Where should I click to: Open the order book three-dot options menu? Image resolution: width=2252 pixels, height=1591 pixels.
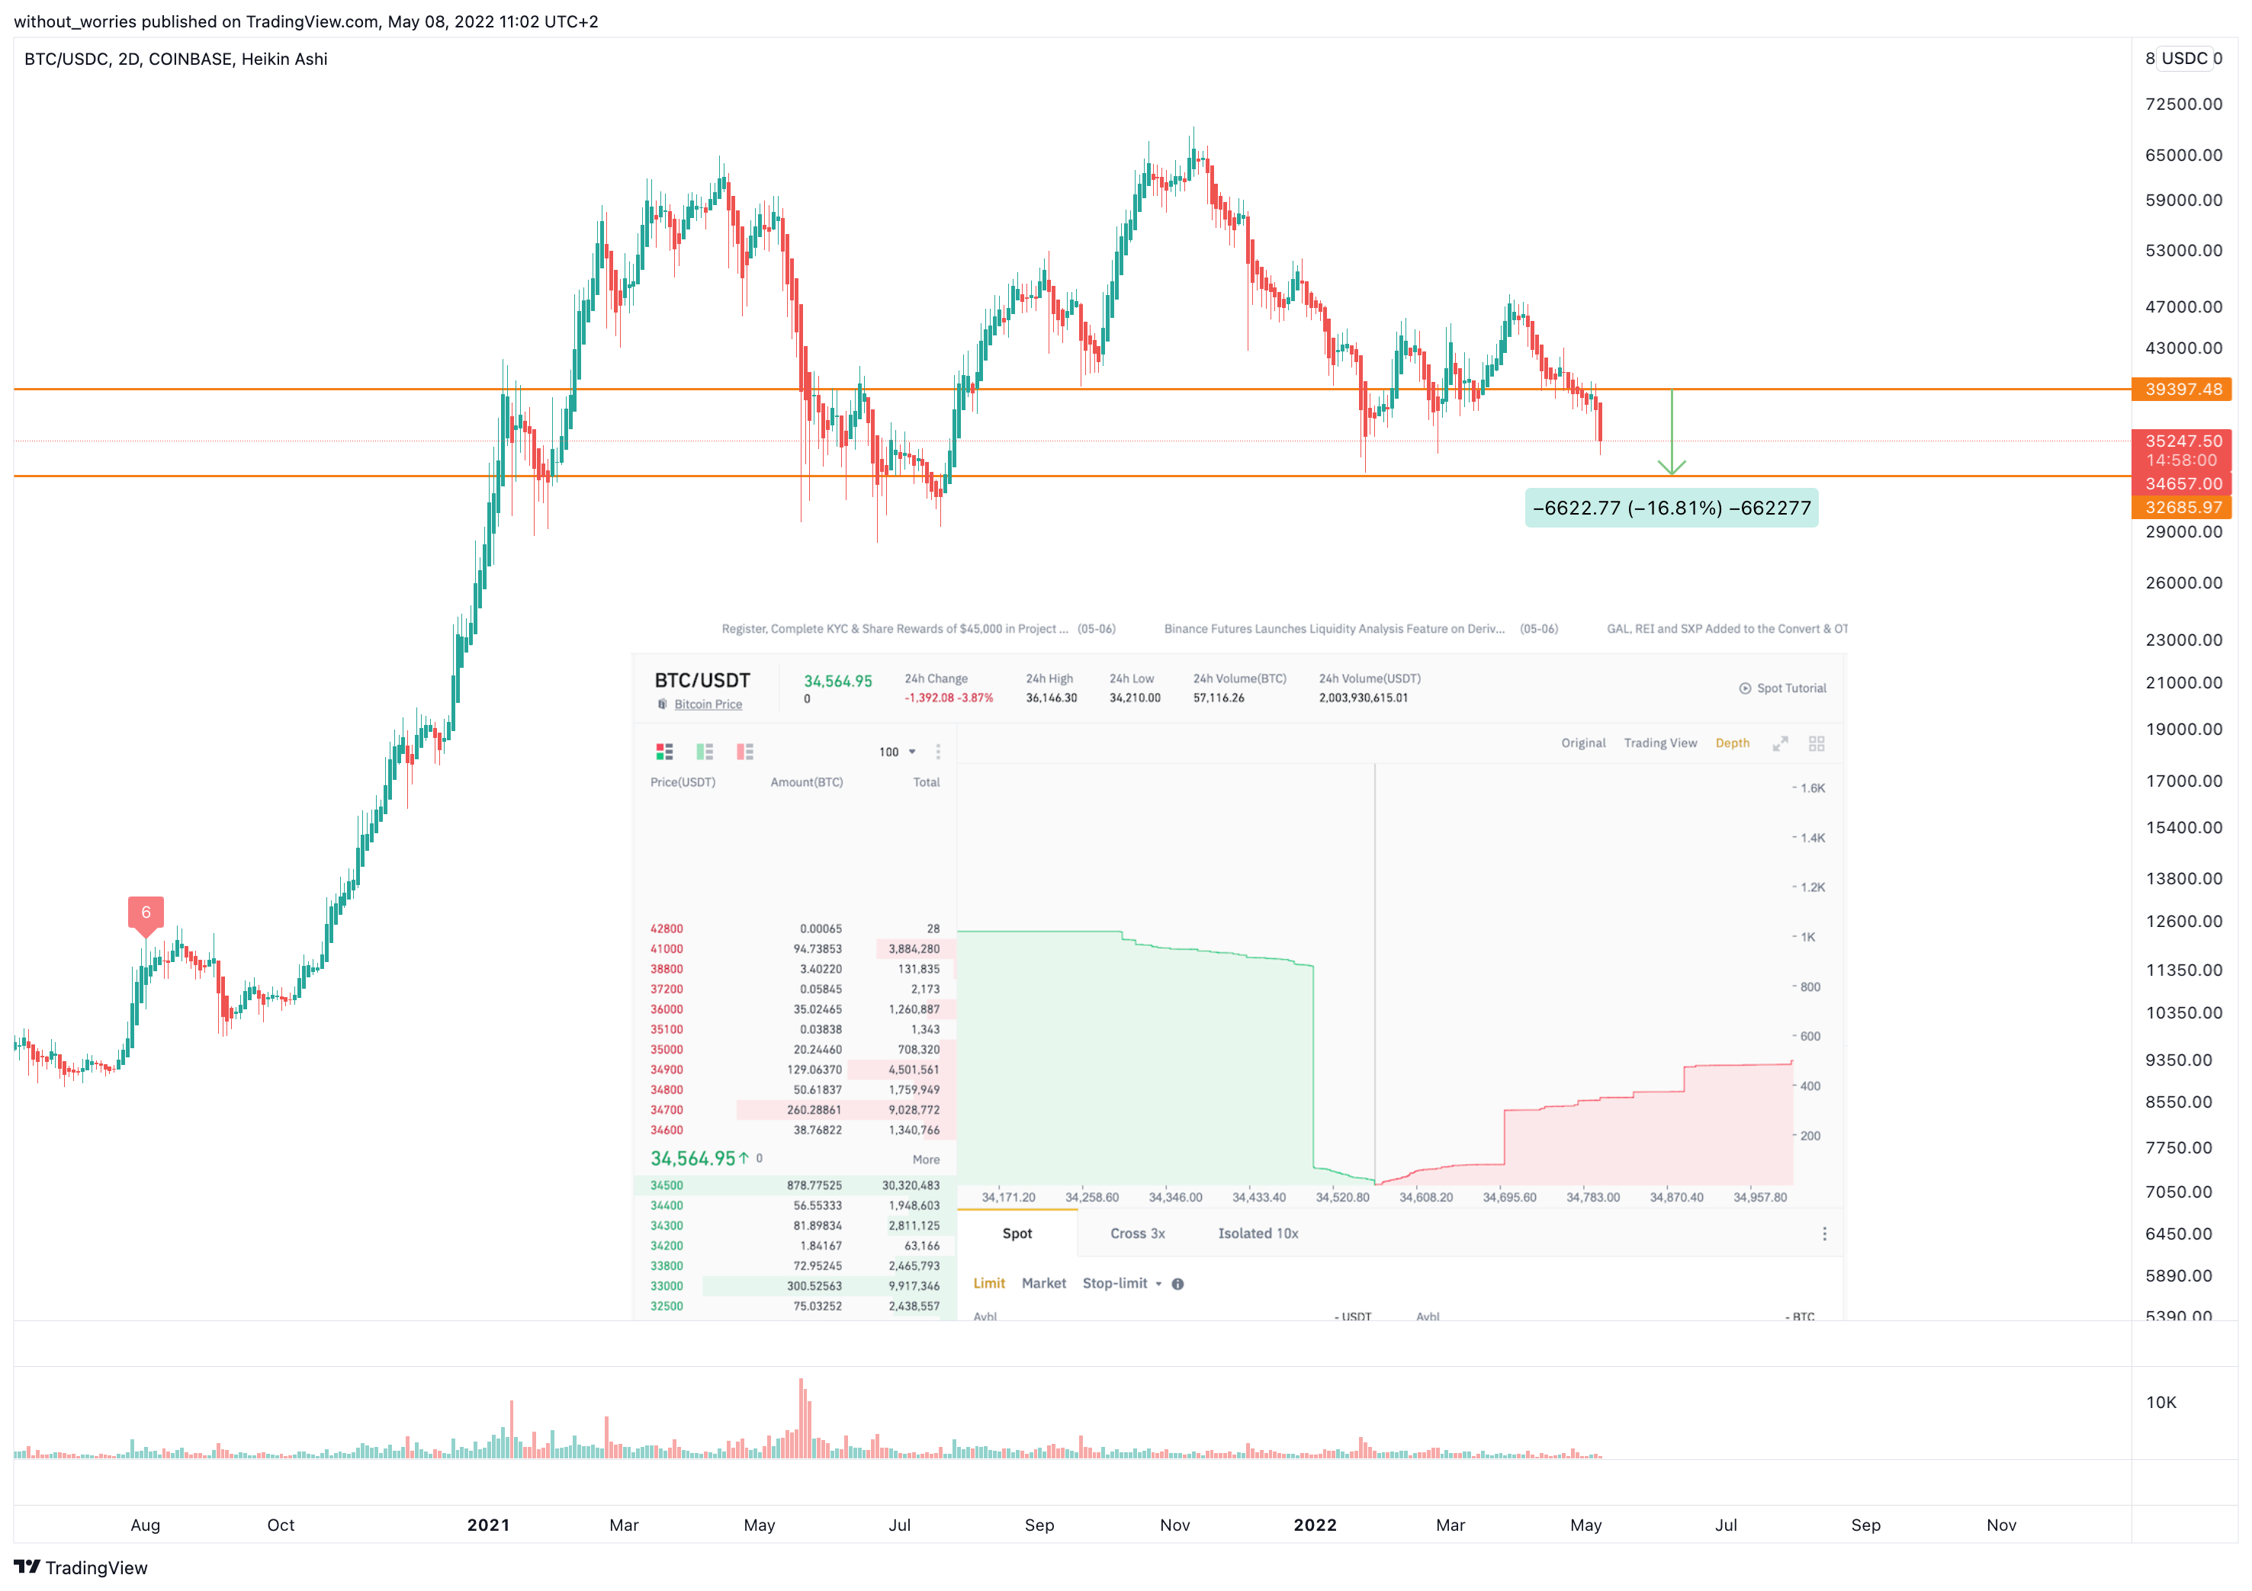(938, 752)
